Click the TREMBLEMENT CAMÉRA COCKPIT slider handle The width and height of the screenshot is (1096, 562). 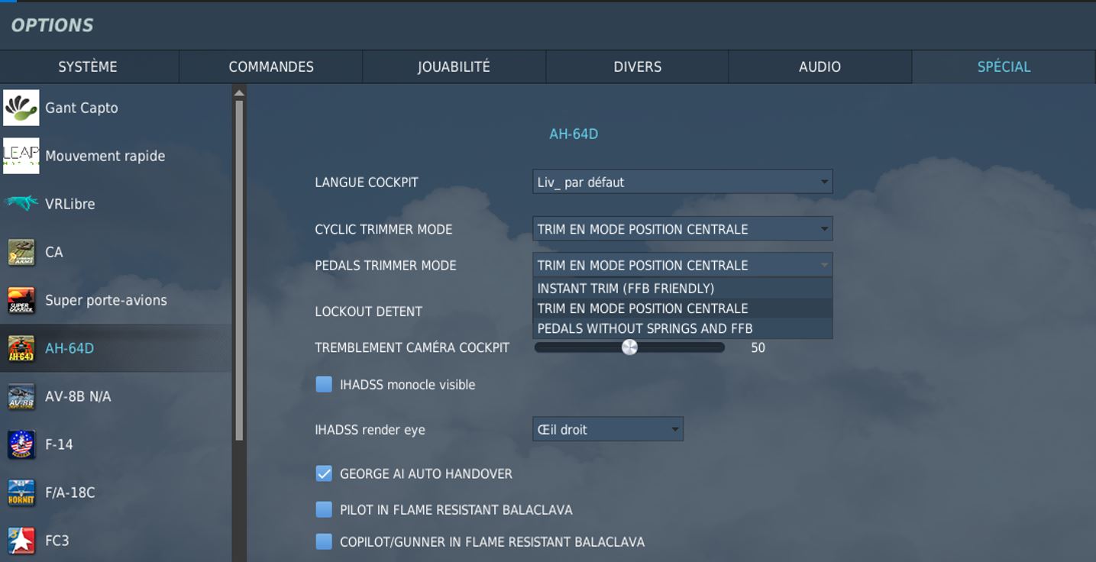629,347
